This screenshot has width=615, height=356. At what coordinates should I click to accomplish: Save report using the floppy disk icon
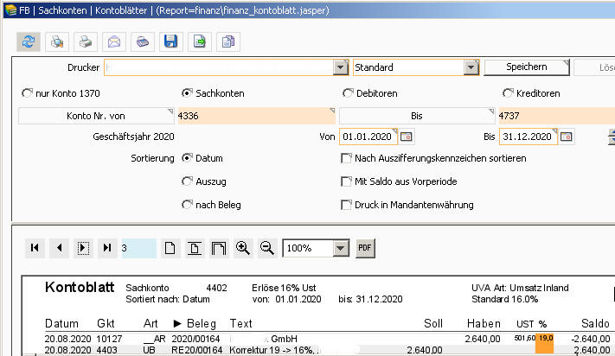171,41
